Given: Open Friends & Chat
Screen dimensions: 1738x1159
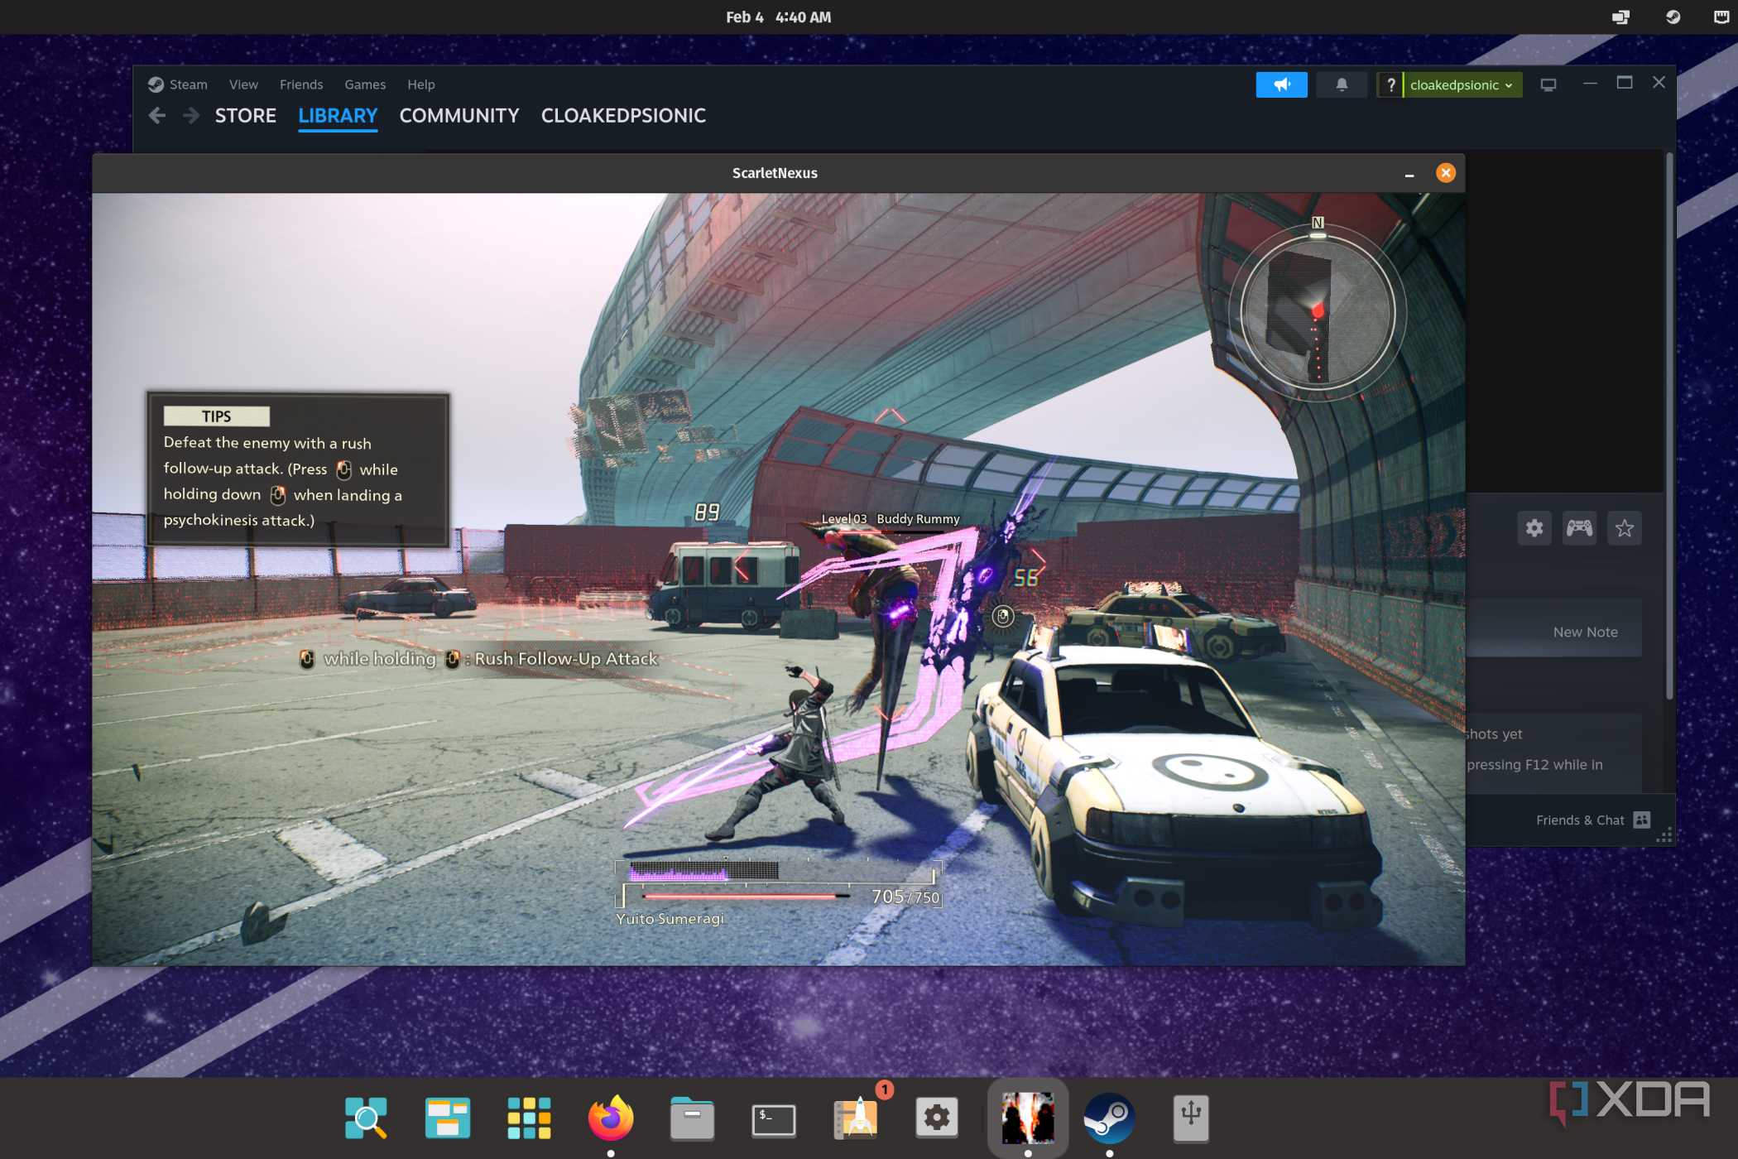Looking at the screenshot, I should click(x=1592, y=820).
